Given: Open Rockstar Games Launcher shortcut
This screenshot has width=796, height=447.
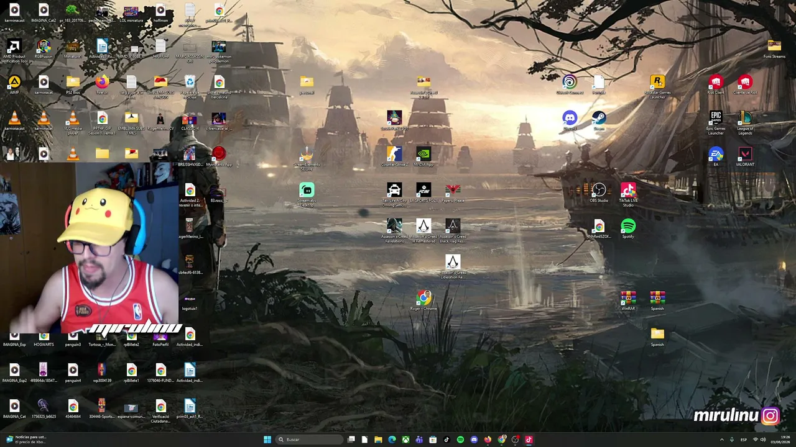Looking at the screenshot, I should pos(657,88).
